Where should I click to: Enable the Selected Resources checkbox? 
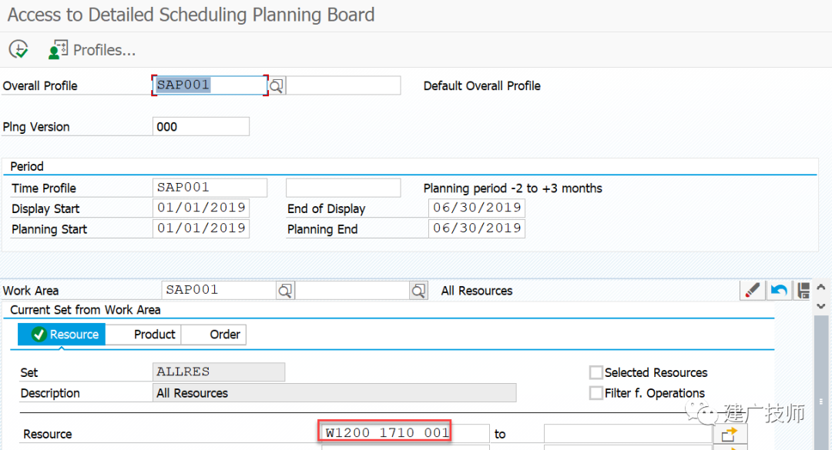[595, 372]
